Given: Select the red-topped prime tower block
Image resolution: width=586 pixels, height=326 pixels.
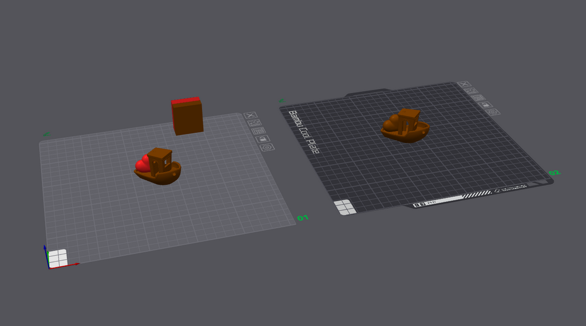Looking at the screenshot, I should coord(187,116).
